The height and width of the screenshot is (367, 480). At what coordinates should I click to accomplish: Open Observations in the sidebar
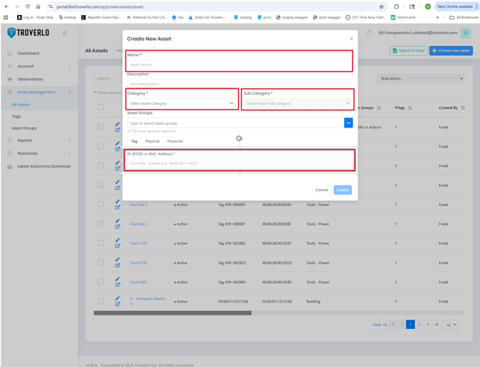coord(30,79)
